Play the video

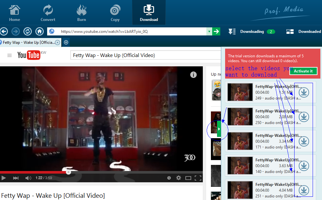4,178
